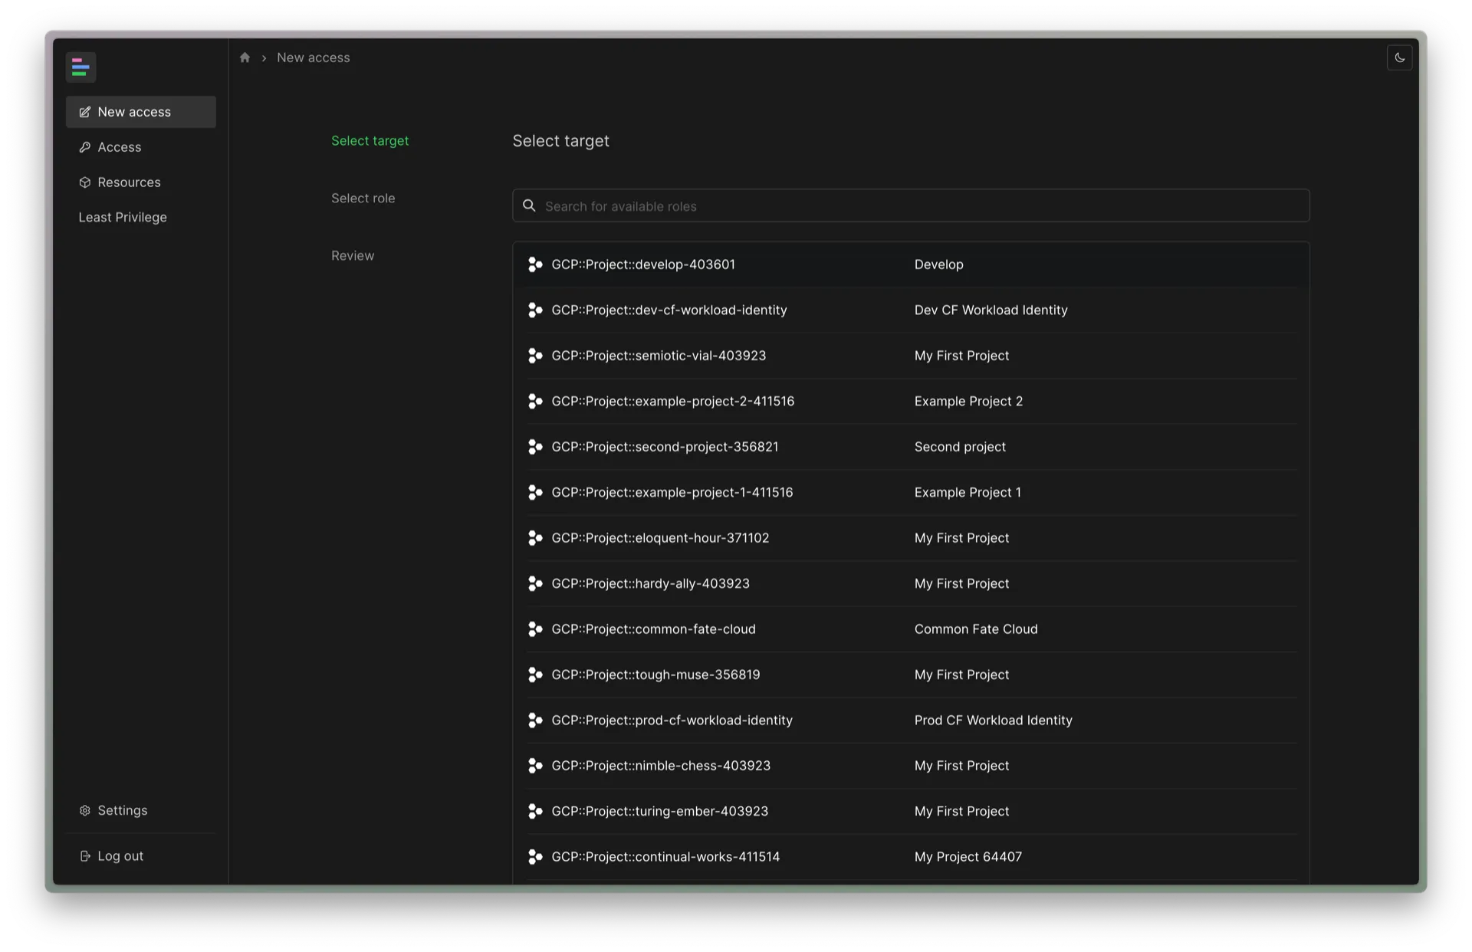The height and width of the screenshot is (952, 1472).
Task: Click the Least Privilege sidebar icon
Action: click(x=123, y=217)
